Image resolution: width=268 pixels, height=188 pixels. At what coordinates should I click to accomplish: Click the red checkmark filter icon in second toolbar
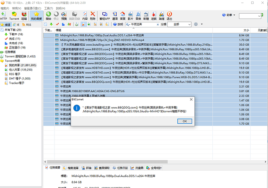(x=57, y=24)
